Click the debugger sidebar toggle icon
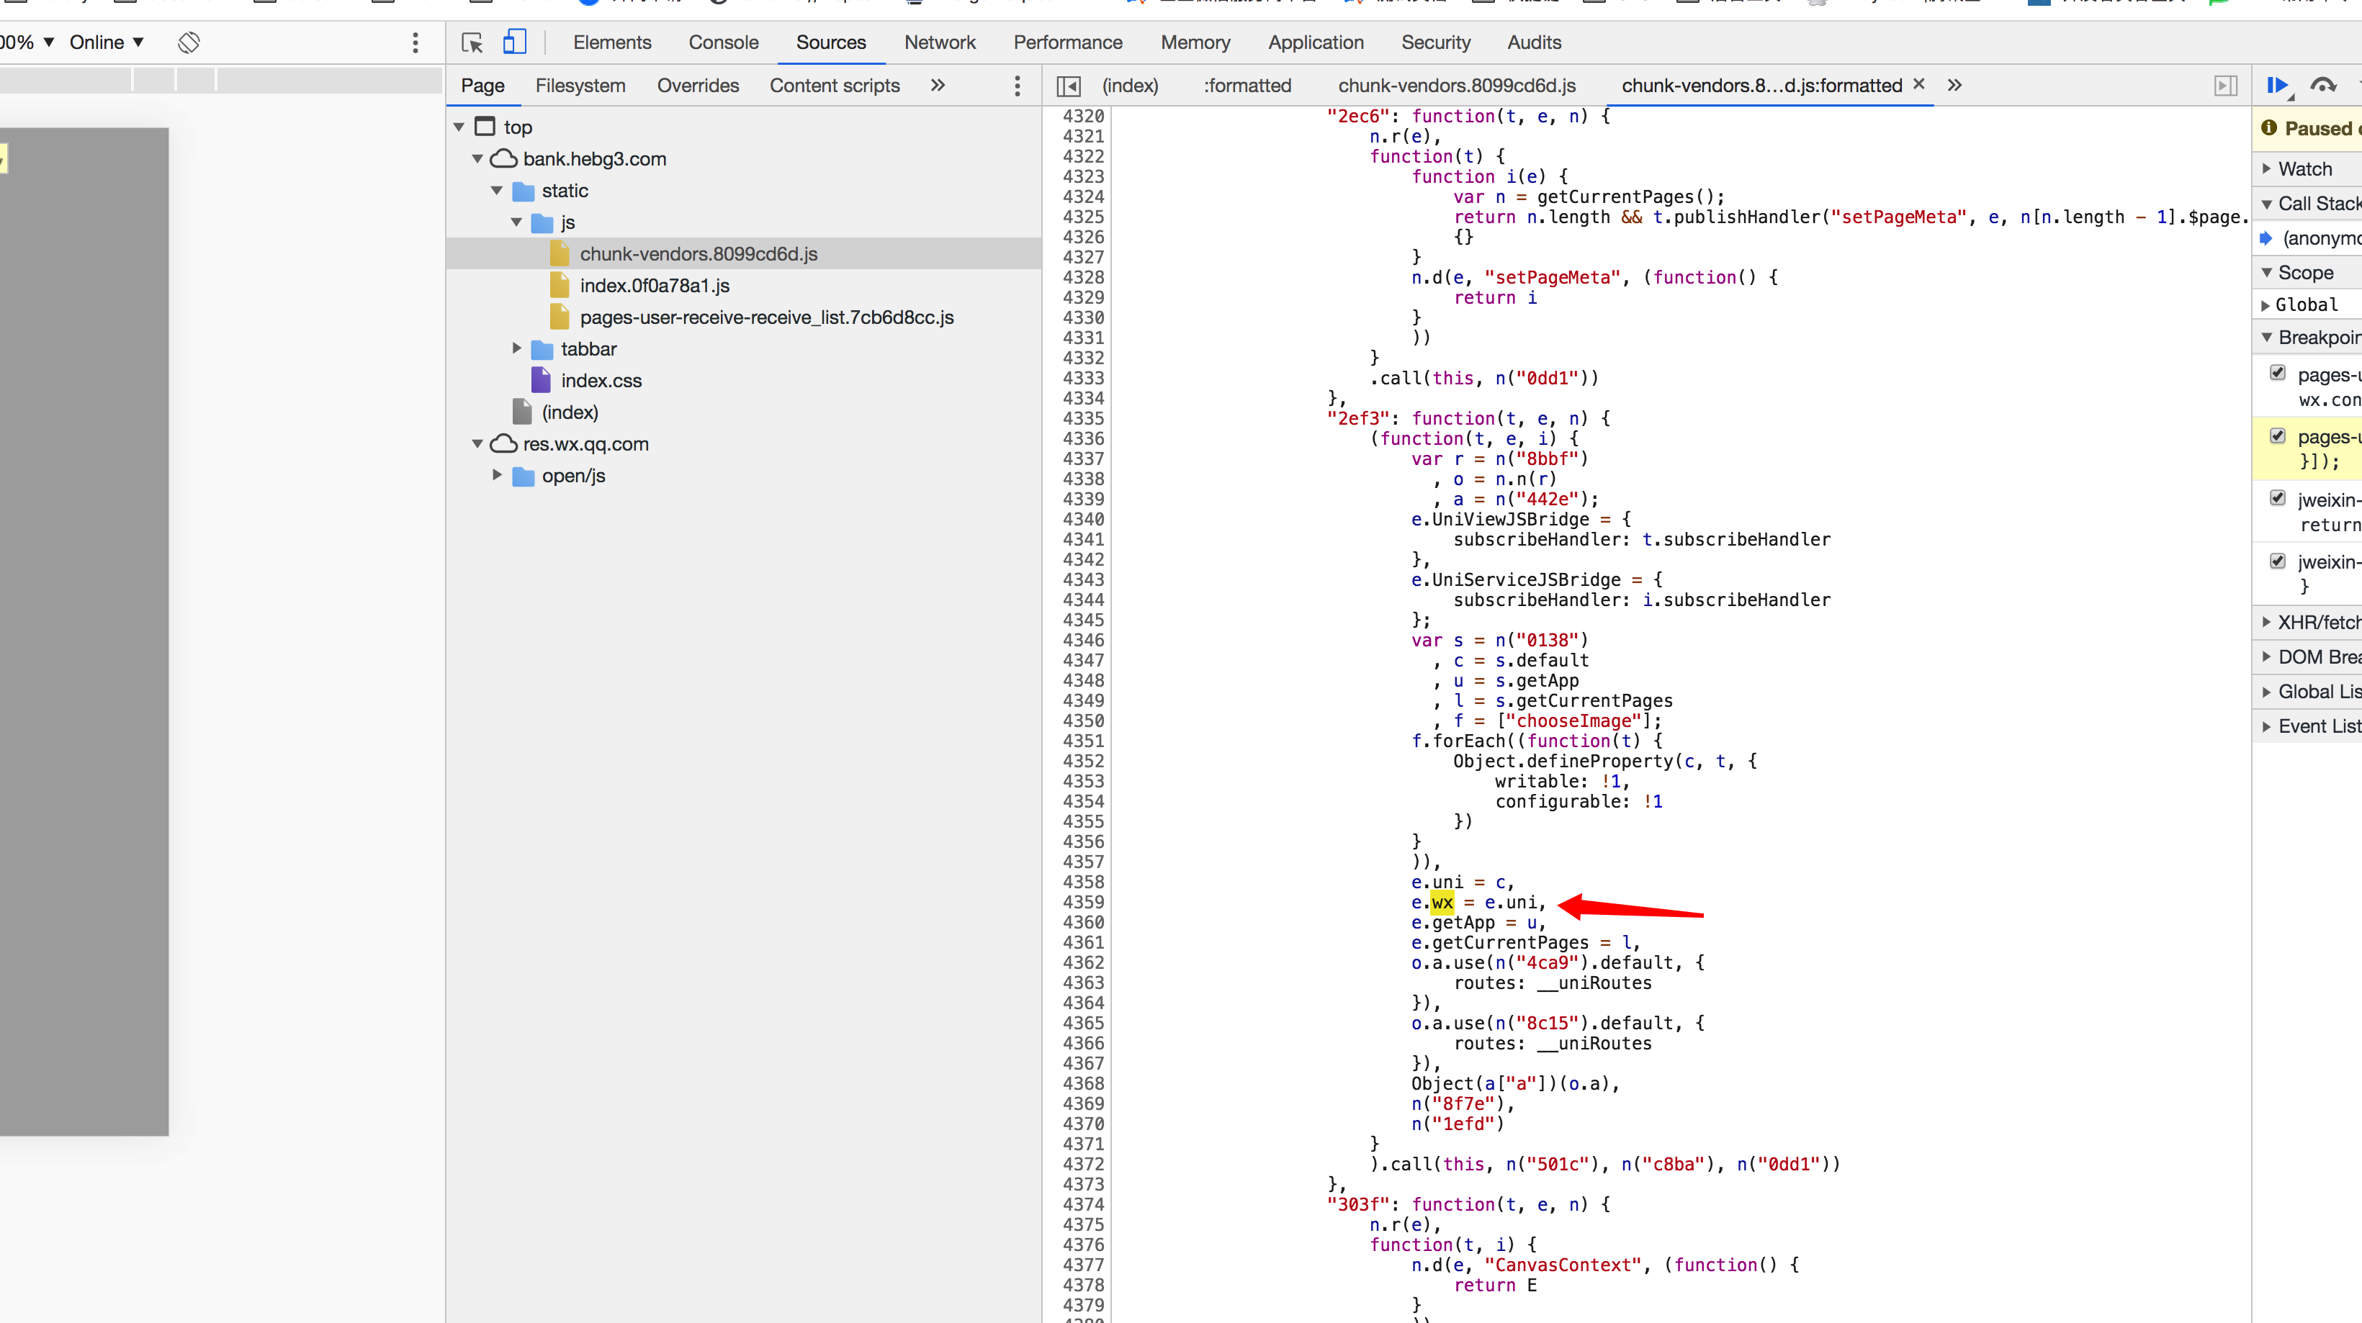 [2225, 86]
